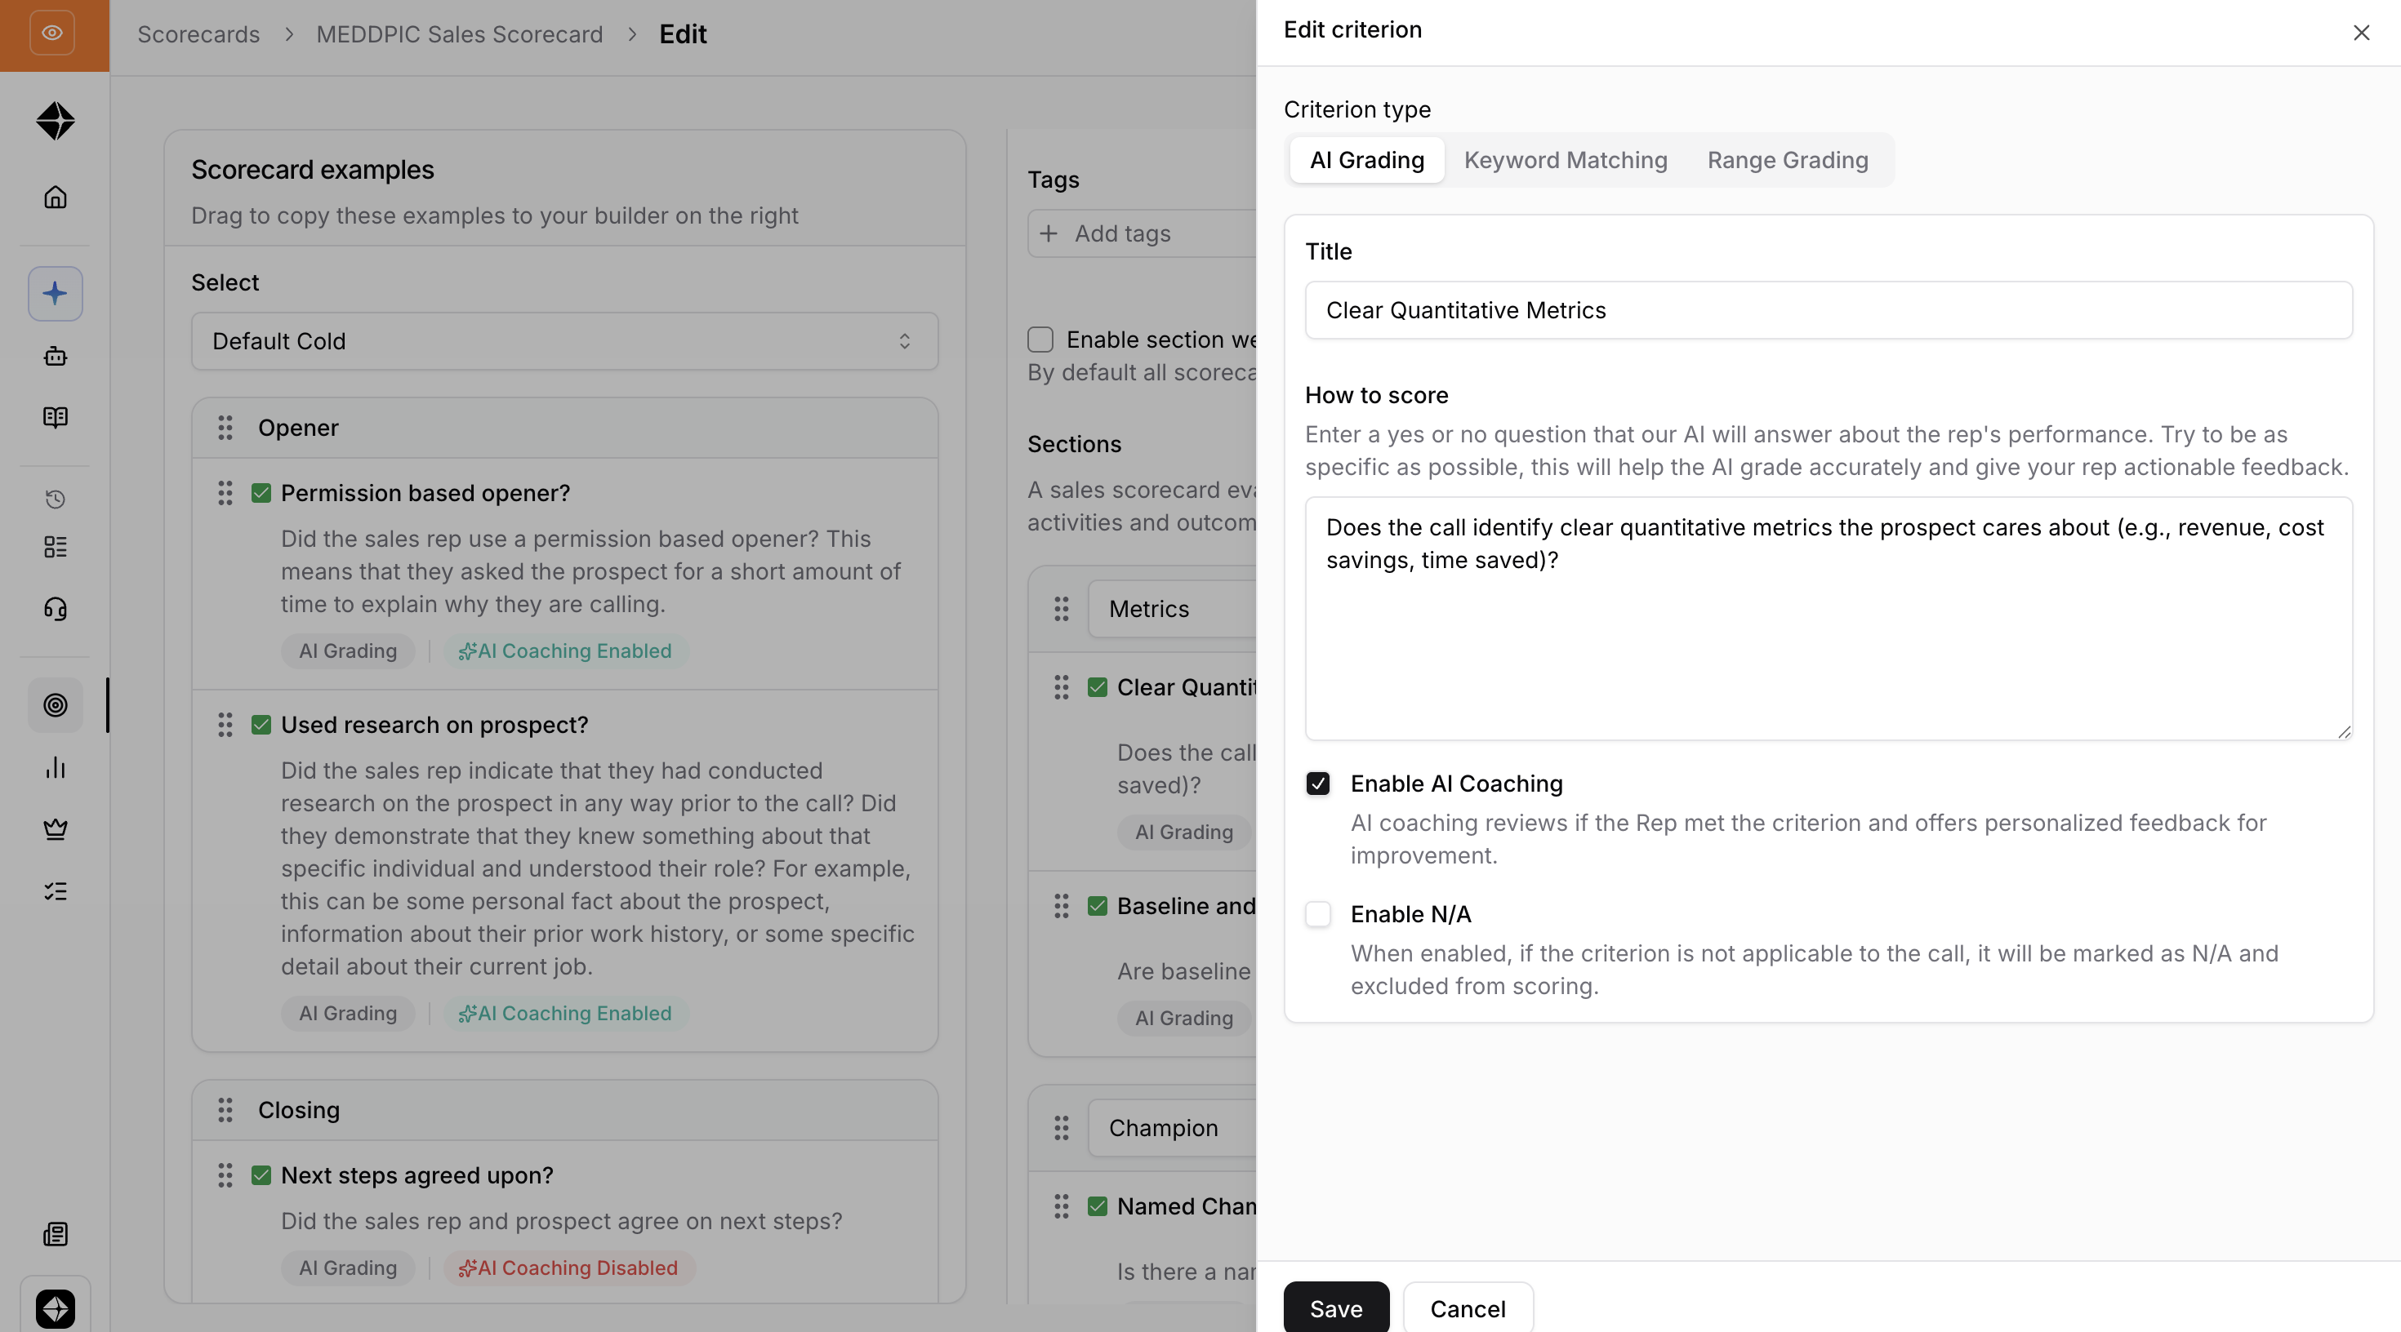
Task: Grab drag handle for Clear Quantitative criterion
Action: click(1062, 687)
